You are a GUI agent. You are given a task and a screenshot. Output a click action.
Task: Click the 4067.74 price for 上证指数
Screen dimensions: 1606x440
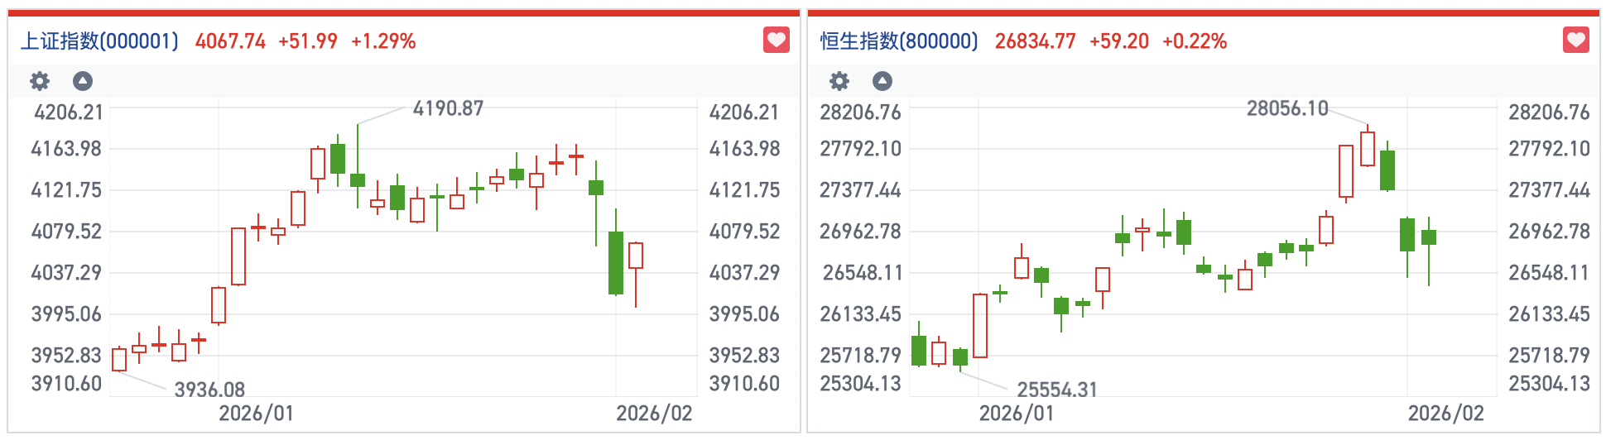[x=230, y=41]
